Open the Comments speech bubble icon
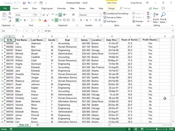The height and width of the screenshot is (131, 175). [163, 8]
